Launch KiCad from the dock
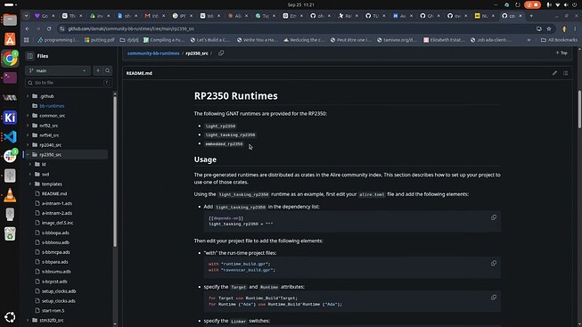The image size is (582, 327). (10, 118)
